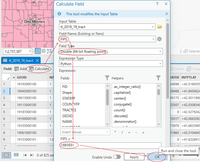Choose .decode() helper

[x=121, y=116]
